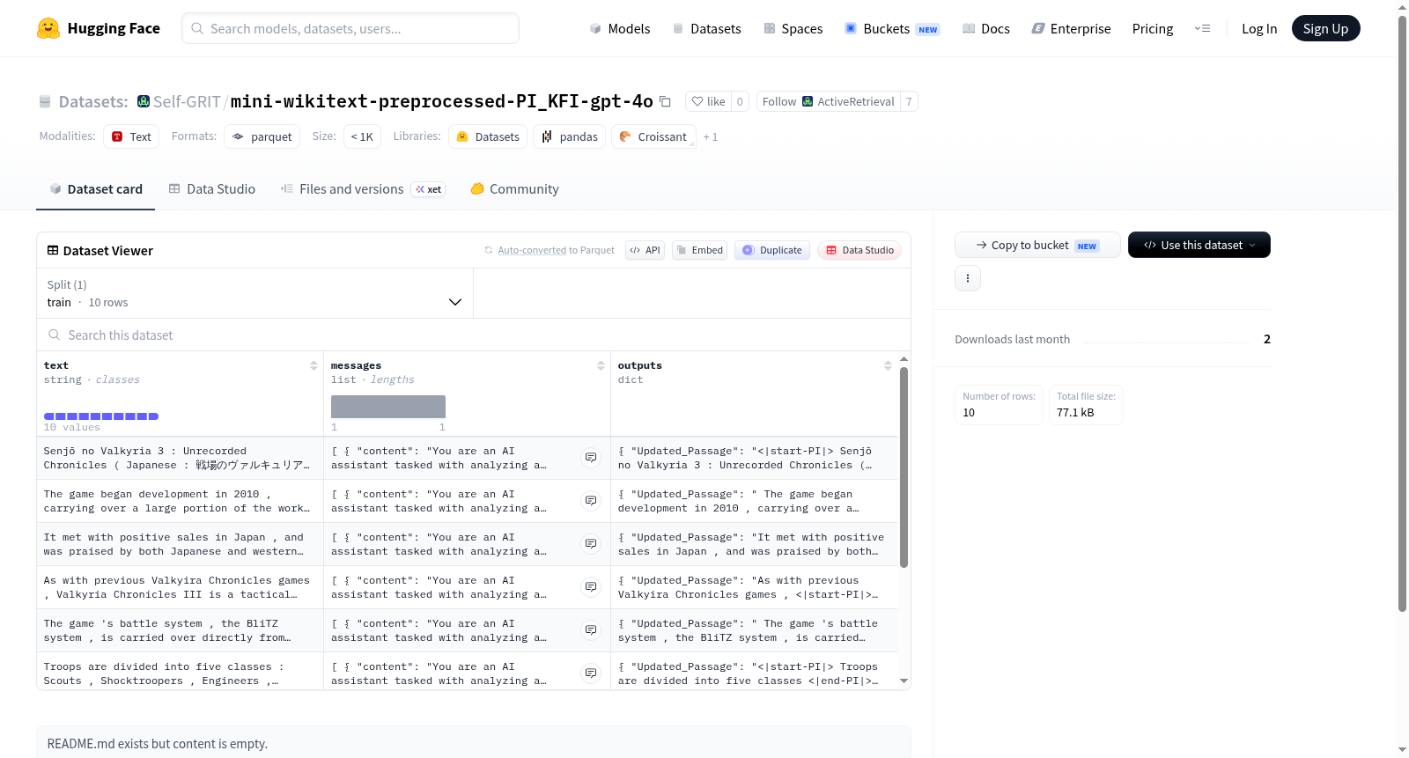
Task: Open the Use this dataset dropdown
Action: click(1199, 245)
